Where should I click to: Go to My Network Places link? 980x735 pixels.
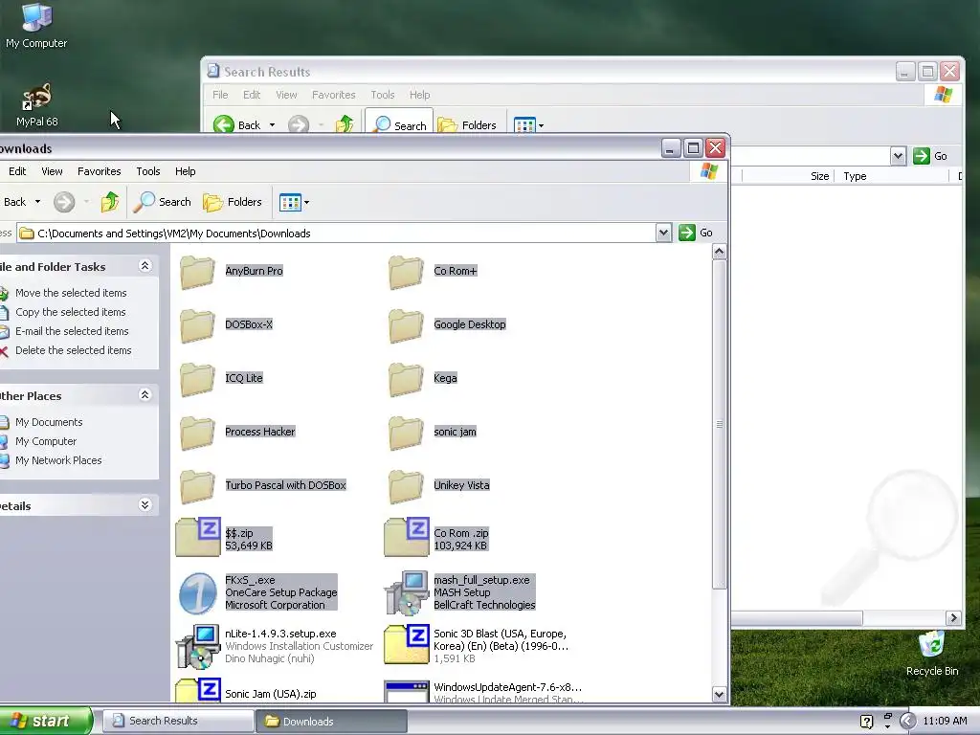[58, 460]
